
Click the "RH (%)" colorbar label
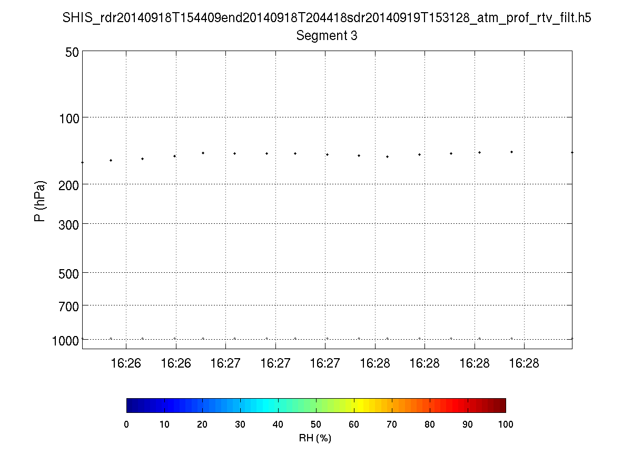pyautogui.click(x=315, y=438)
